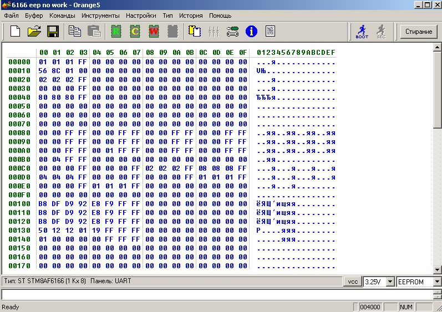The image size is (442, 312).
Task: Click the greyed SEC running man icon
Action: 381,31
